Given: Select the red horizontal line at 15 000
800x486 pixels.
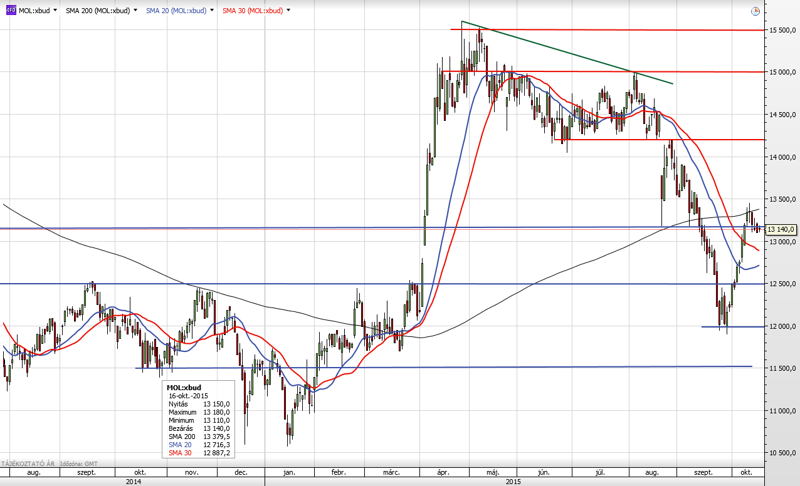Looking at the screenshot, I should (x=602, y=72).
